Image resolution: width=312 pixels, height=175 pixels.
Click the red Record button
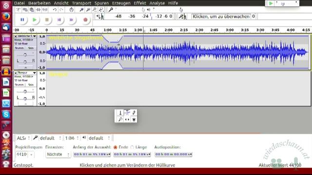[x=86, y=20]
